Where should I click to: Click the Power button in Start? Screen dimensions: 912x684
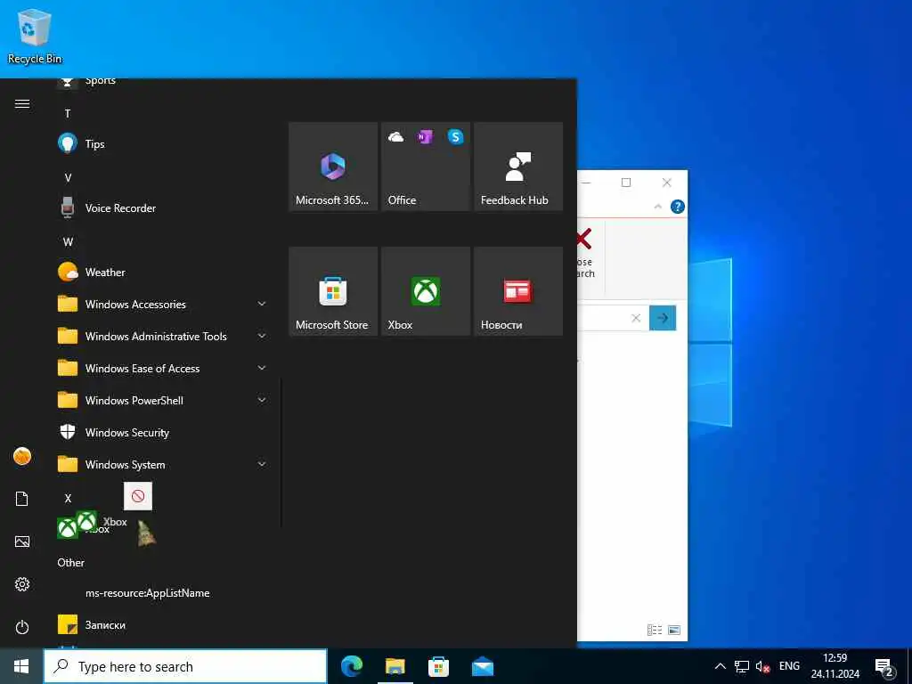(22, 627)
